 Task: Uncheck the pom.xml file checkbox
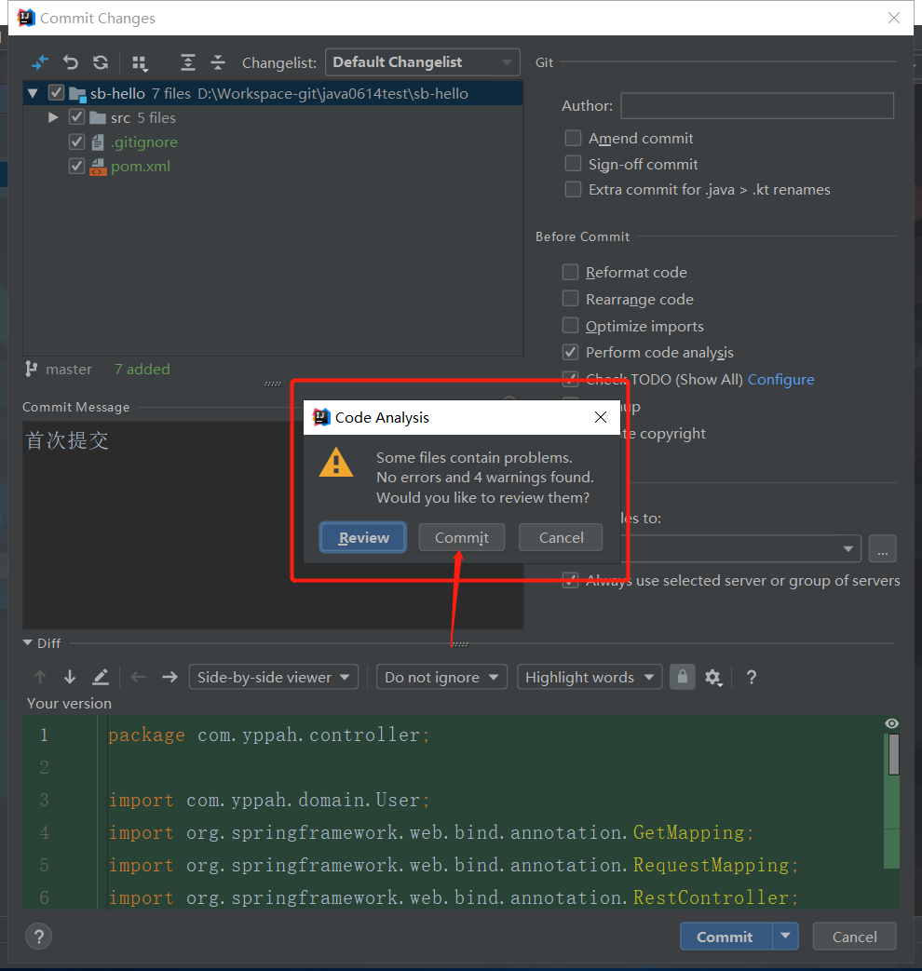point(77,167)
